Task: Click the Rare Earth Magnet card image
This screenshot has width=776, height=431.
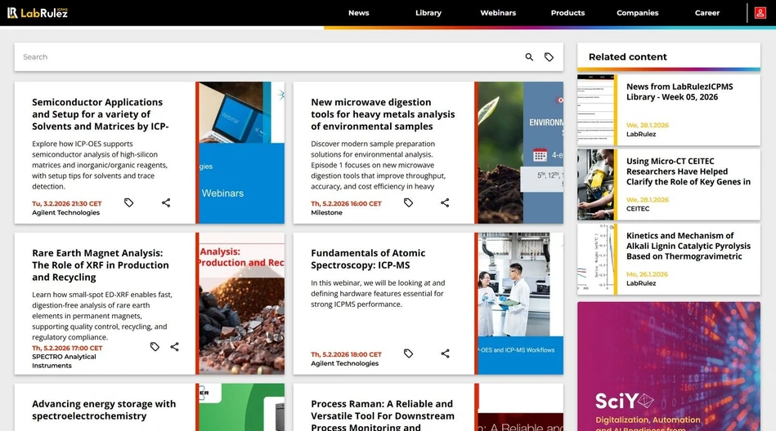Action: (241, 304)
